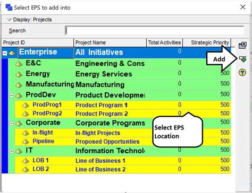Viewport: 252px width, 193px height.
Task: Collapse the ProdDev node
Action: point(12,95)
